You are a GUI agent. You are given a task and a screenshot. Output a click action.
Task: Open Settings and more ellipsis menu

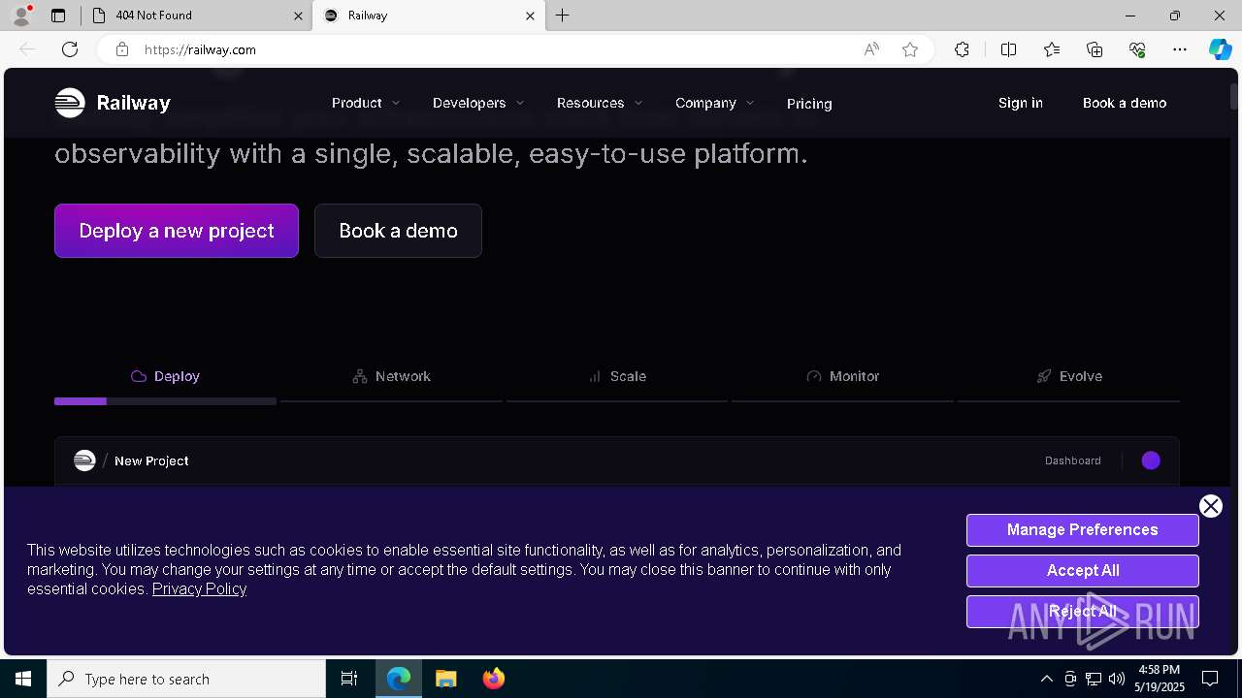[1180, 49]
